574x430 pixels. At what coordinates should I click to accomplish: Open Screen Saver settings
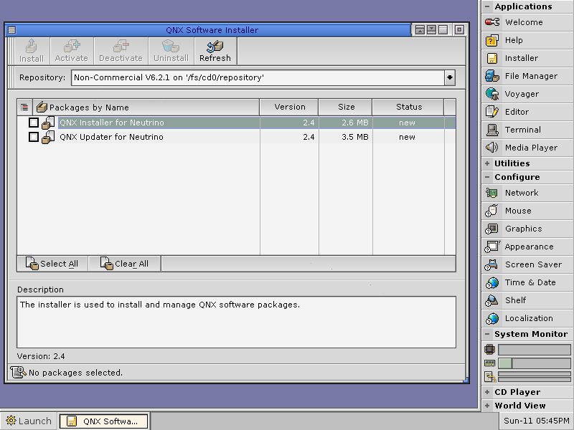pyautogui.click(x=527, y=264)
